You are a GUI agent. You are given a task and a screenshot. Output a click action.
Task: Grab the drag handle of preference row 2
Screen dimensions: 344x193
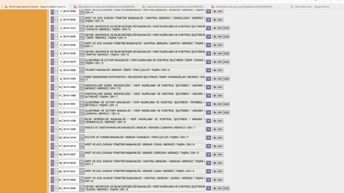(x=52, y=20)
